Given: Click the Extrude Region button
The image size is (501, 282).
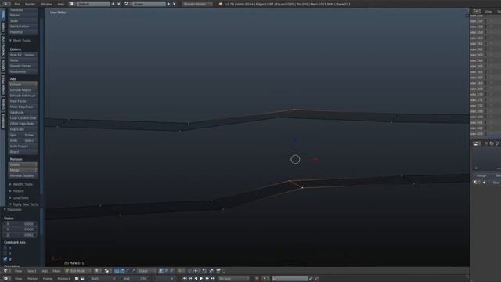Looking at the screenshot, I should (23, 90).
